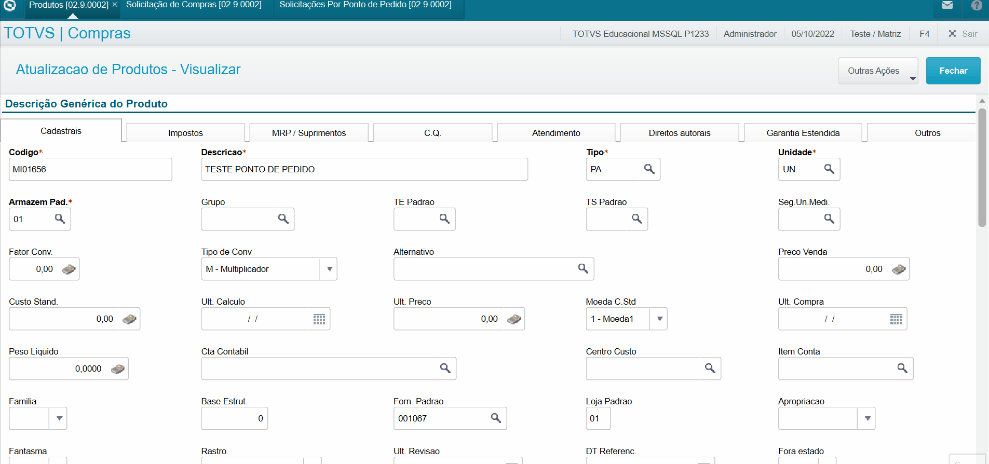
Task: Switch to the C.Q. tab
Action: (x=432, y=133)
